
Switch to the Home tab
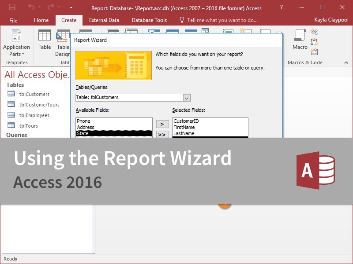[x=41, y=20]
